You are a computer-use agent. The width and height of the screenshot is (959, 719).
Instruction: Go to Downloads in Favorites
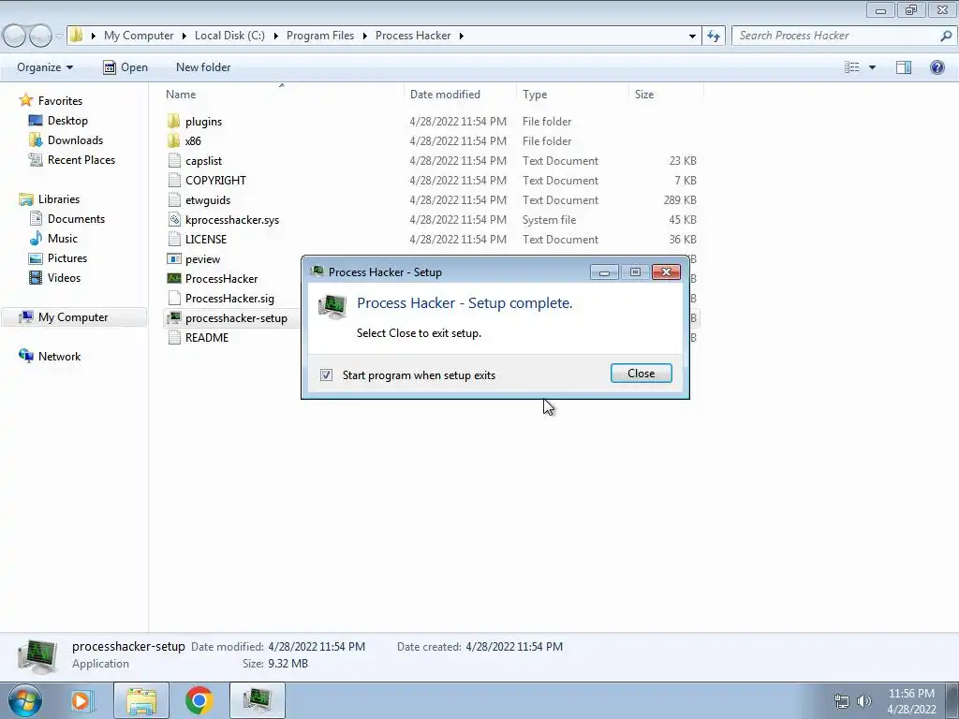tap(75, 140)
